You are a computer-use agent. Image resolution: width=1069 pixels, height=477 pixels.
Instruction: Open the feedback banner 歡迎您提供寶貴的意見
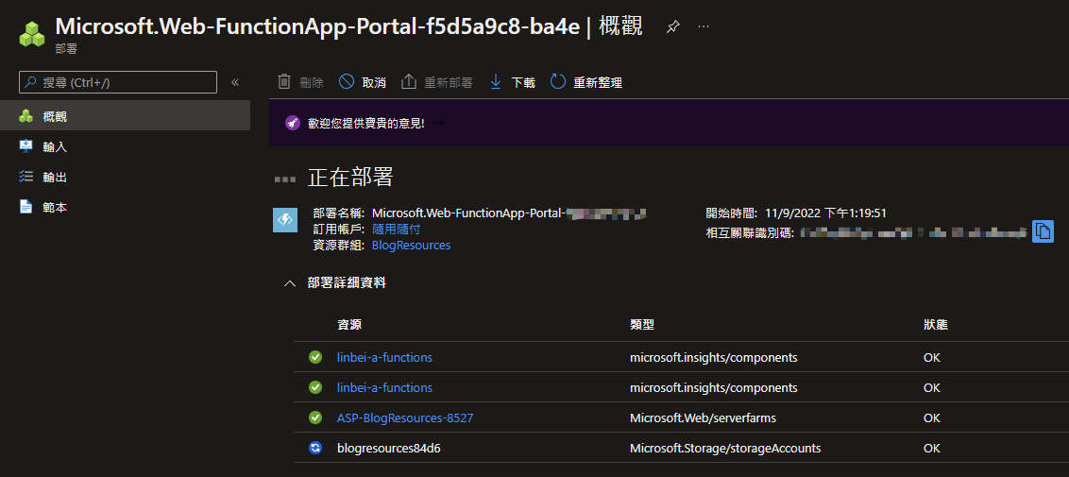pos(365,124)
